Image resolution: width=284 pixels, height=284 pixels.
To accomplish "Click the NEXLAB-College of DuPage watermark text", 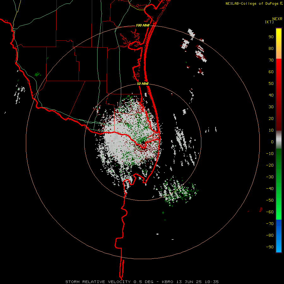I will pyautogui.click(x=252, y=3).
